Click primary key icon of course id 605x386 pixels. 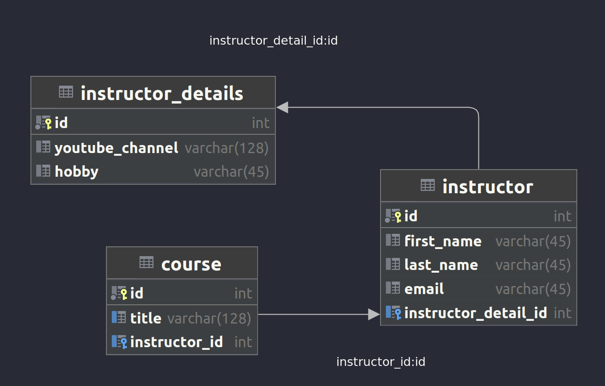tap(119, 293)
